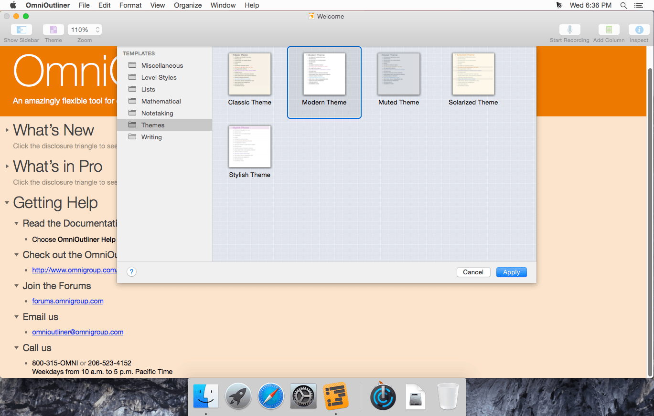Select the Writing folder icon
This screenshot has width=654, height=416.
coord(132,137)
